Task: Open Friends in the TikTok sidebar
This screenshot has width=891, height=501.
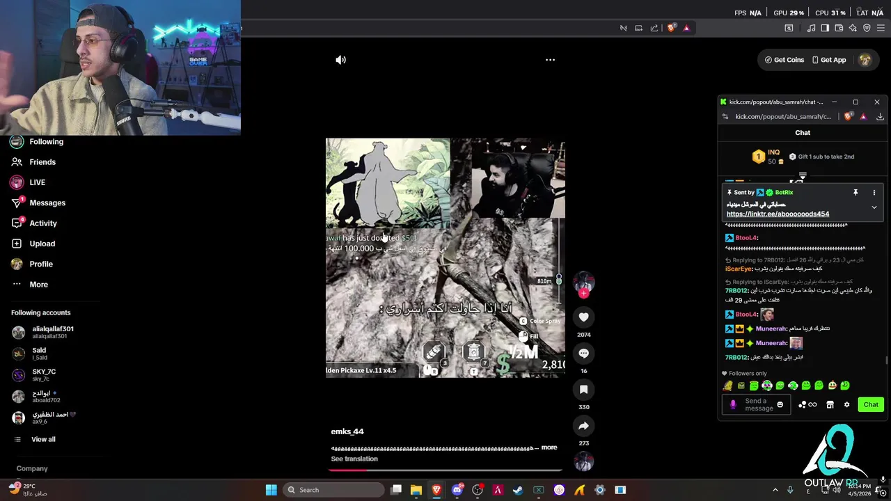Action: pos(42,162)
